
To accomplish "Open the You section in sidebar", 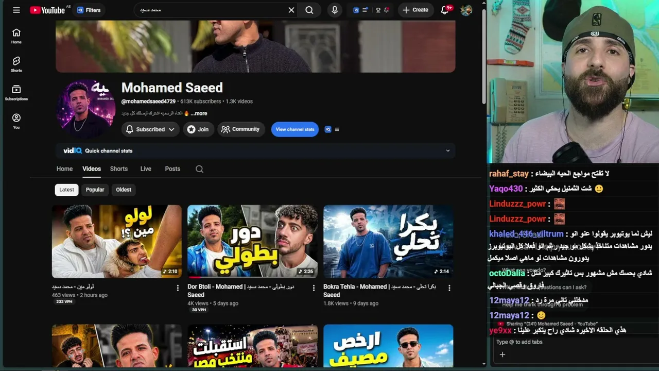I will [16, 121].
